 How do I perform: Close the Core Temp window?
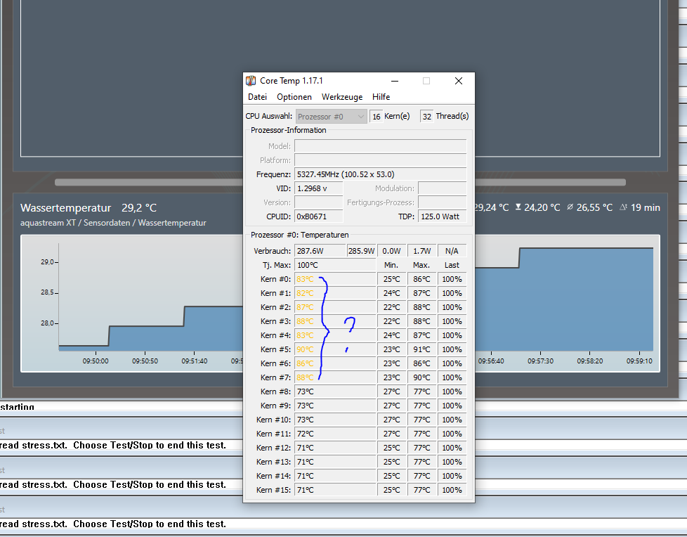pos(458,81)
